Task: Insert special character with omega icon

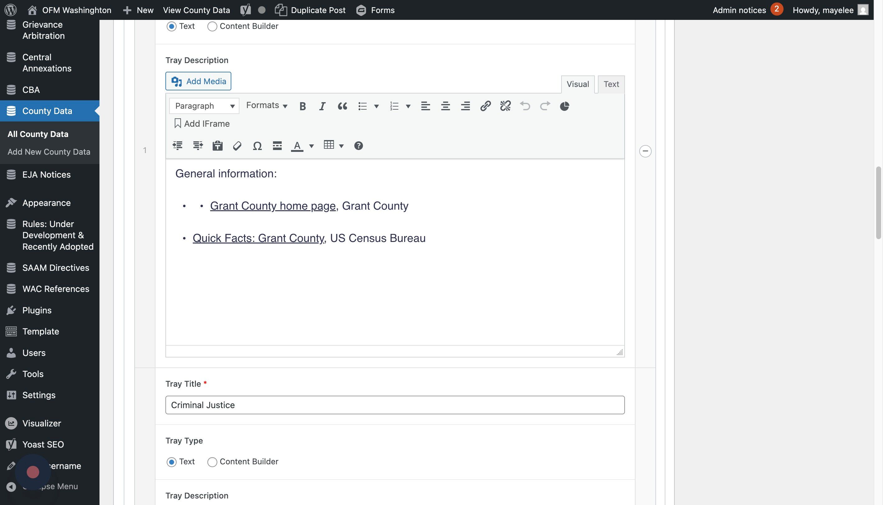Action: (257, 146)
